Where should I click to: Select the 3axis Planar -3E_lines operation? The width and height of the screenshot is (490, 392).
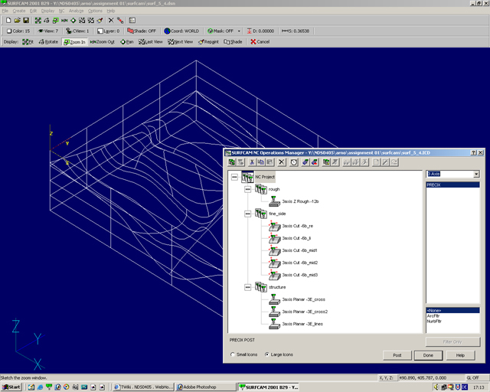point(302,324)
